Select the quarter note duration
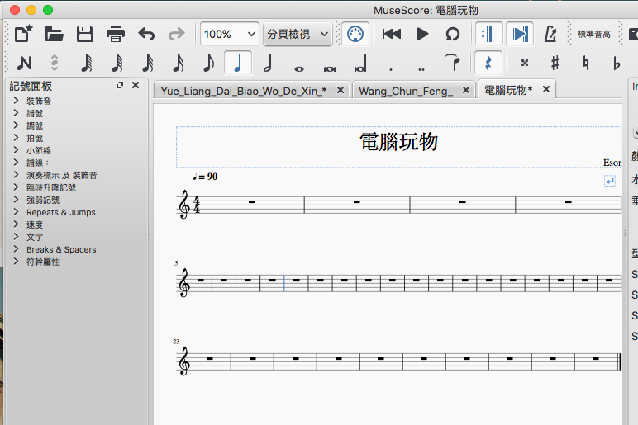The height and width of the screenshot is (425, 638). click(238, 63)
